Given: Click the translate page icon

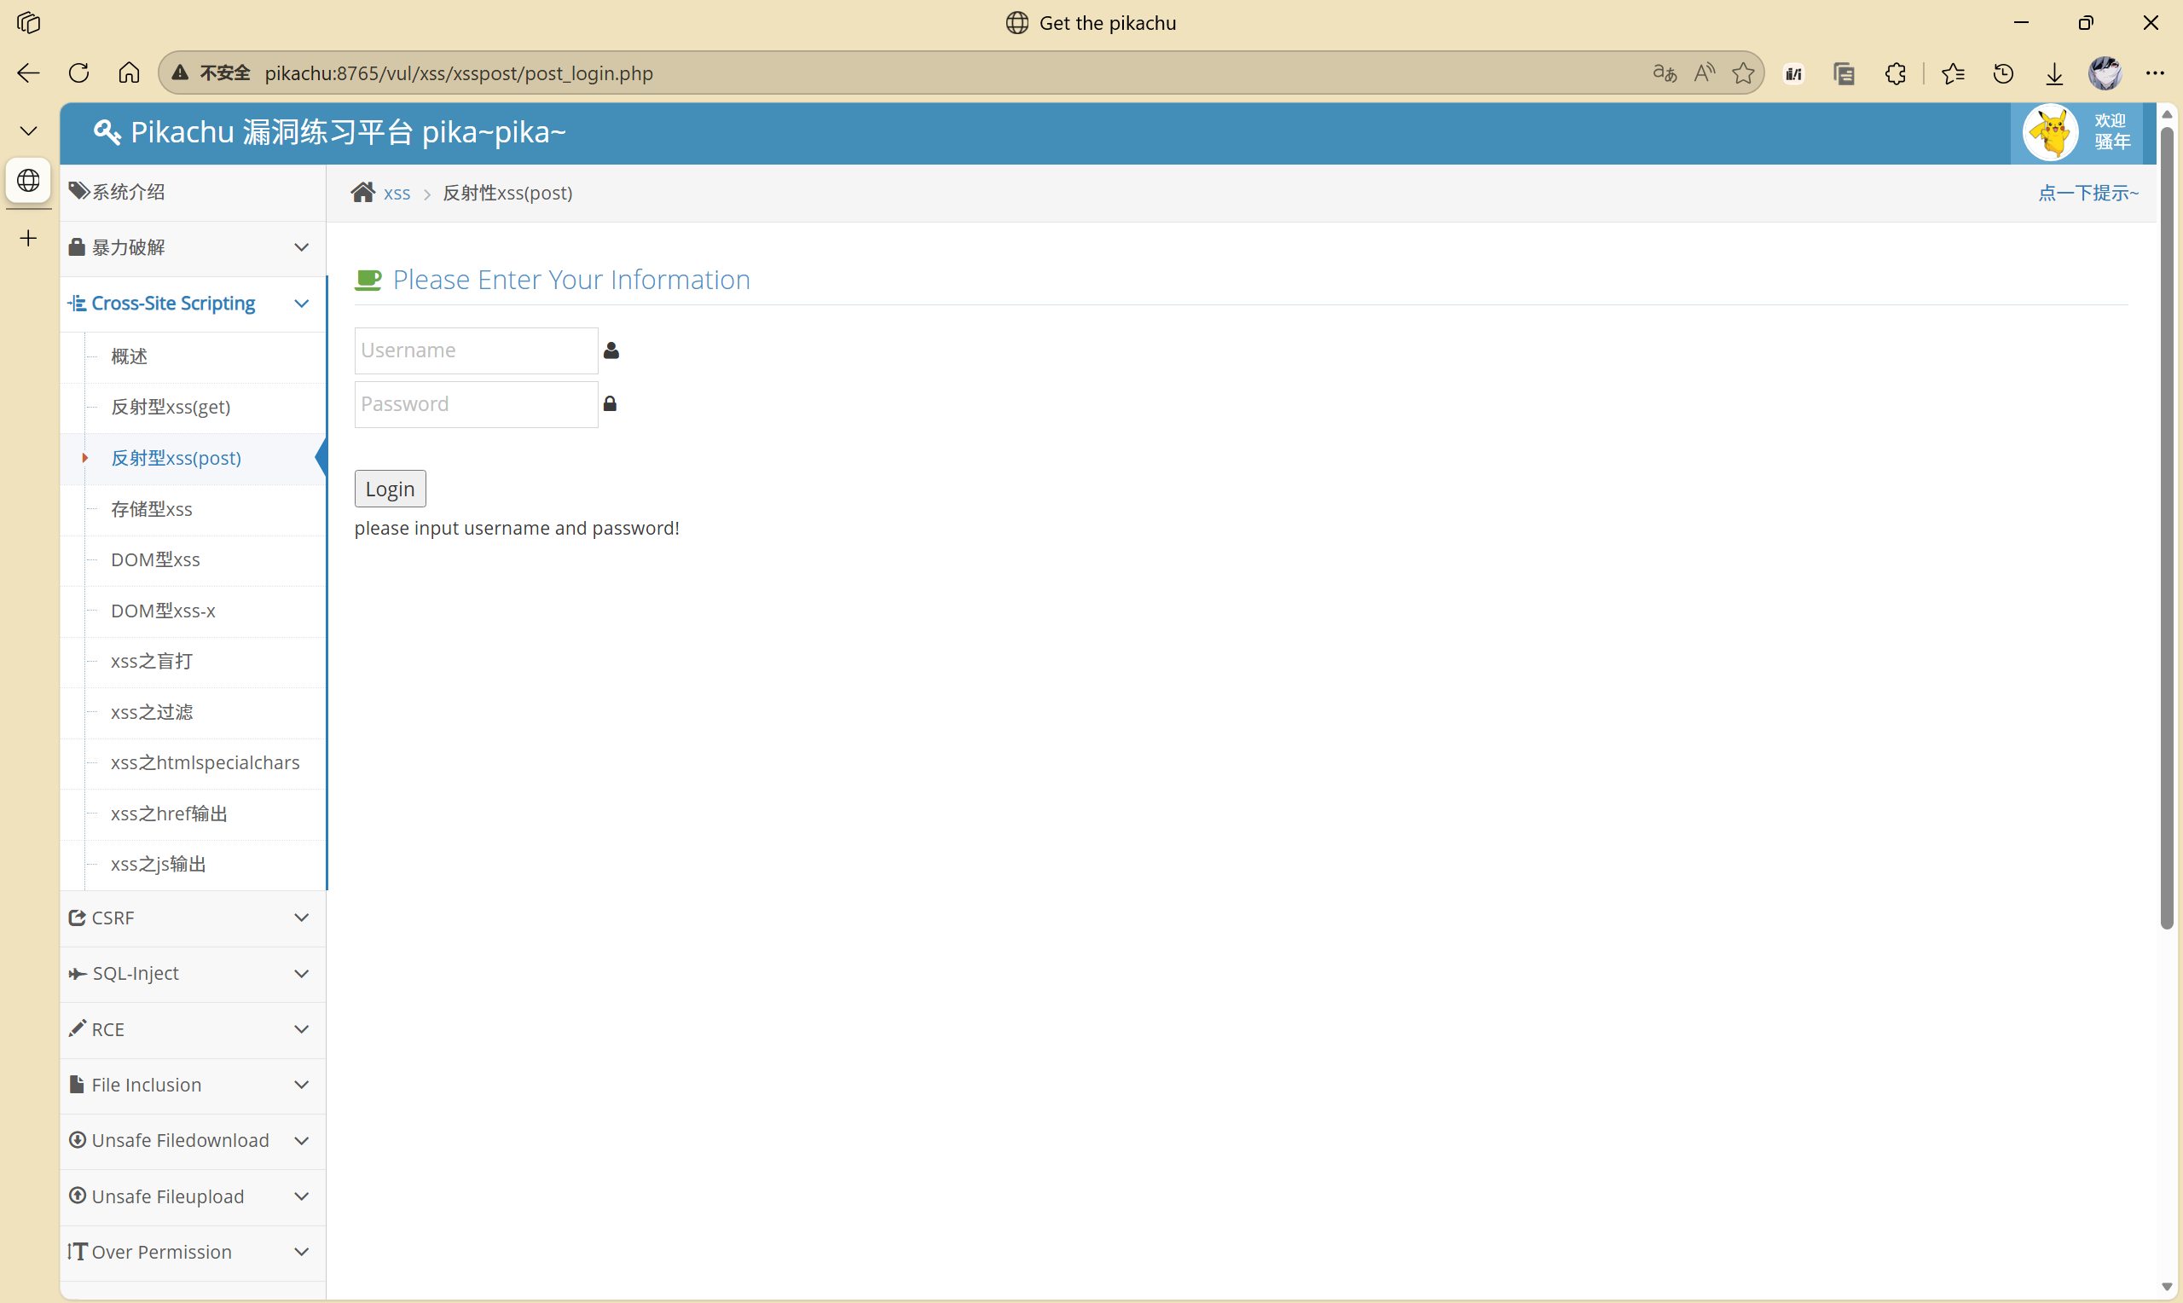Looking at the screenshot, I should [x=1665, y=72].
